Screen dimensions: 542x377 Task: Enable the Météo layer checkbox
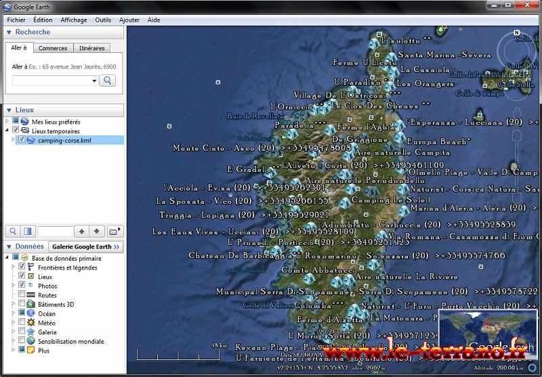point(22,321)
